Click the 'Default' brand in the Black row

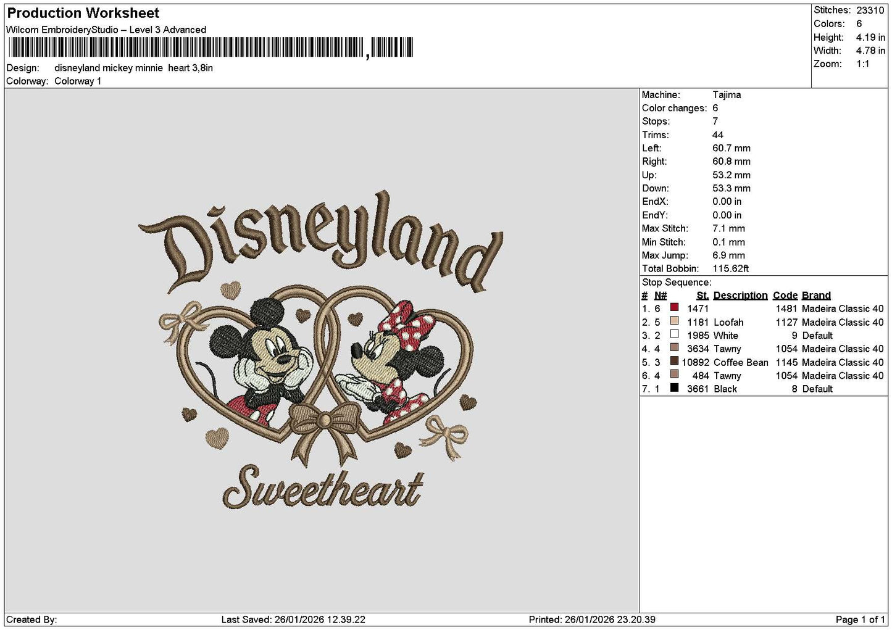click(817, 389)
